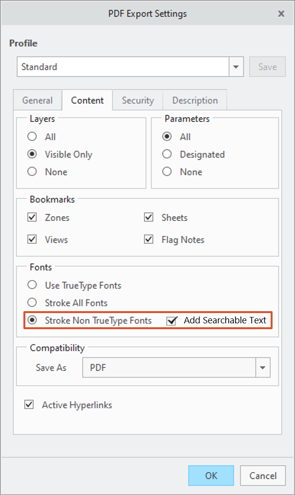Screen dimensions: 295x495
Task: Open the Security tab
Action: [138, 100]
